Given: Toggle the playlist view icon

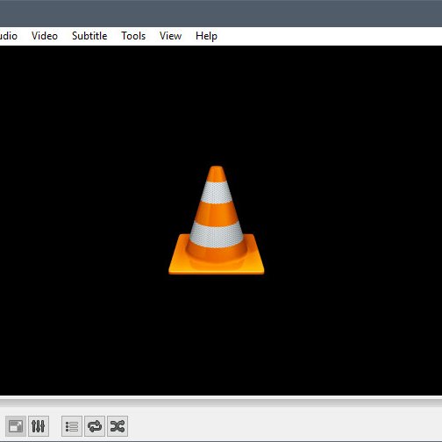Looking at the screenshot, I should click(72, 426).
